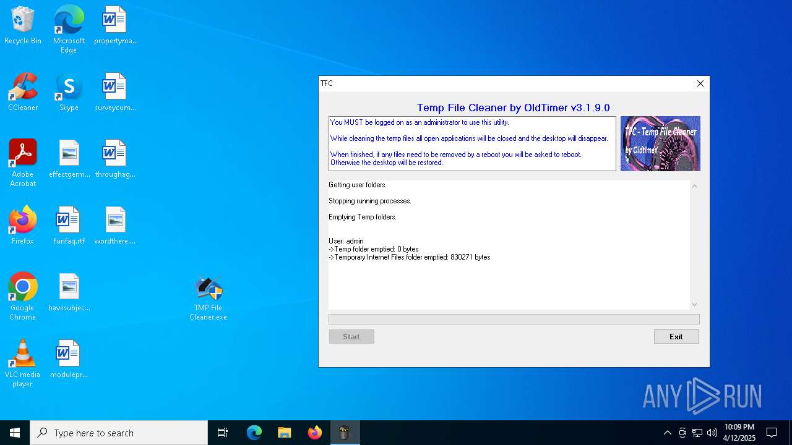Screen dimensions: 792x445
Task: Launch Microsoft Edge from the taskbar
Action: 254,433
